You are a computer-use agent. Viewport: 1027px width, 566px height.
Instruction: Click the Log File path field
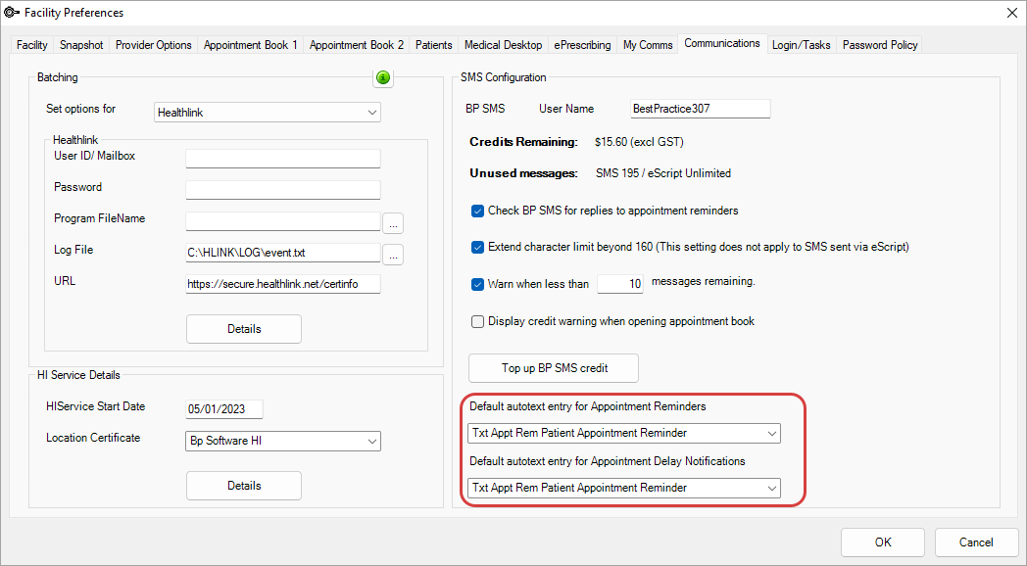tap(283, 253)
